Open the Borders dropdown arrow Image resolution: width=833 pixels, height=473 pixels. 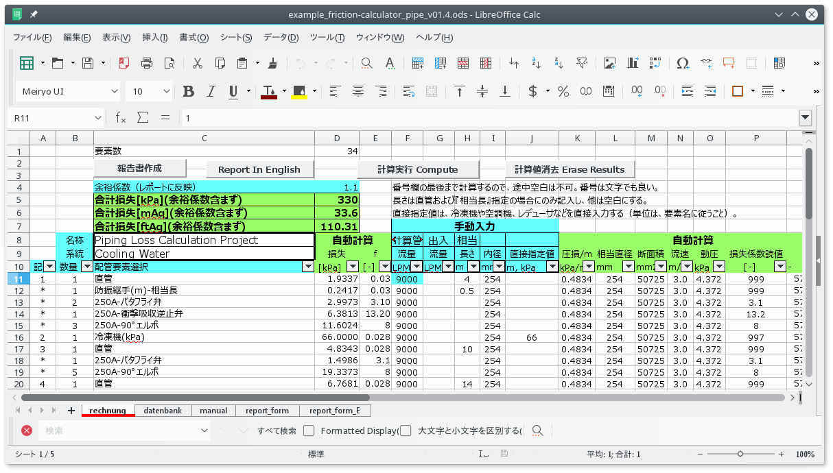pos(753,91)
